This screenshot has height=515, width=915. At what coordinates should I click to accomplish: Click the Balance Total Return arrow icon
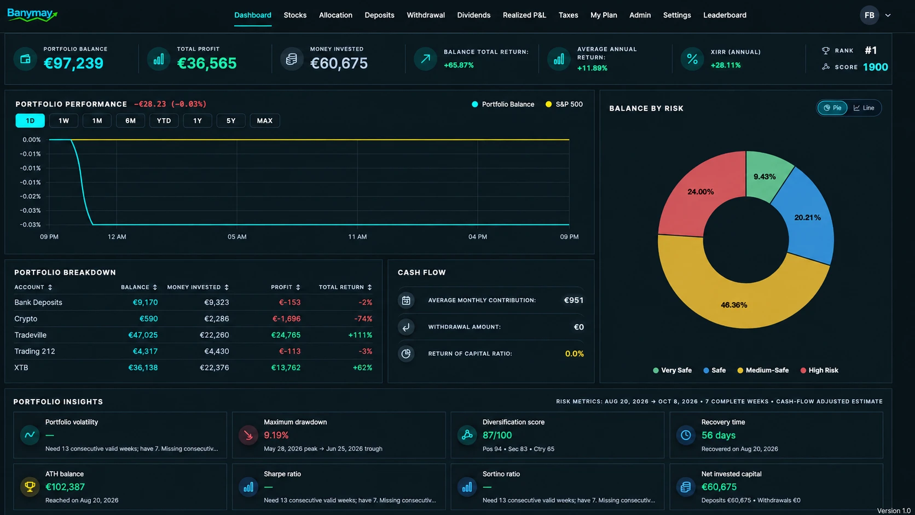pyautogui.click(x=425, y=59)
